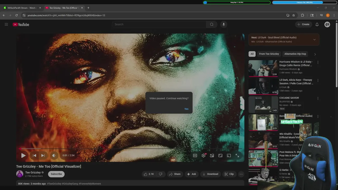
Task: Select the Alternative Hip Hop chip
Action: [295, 54]
